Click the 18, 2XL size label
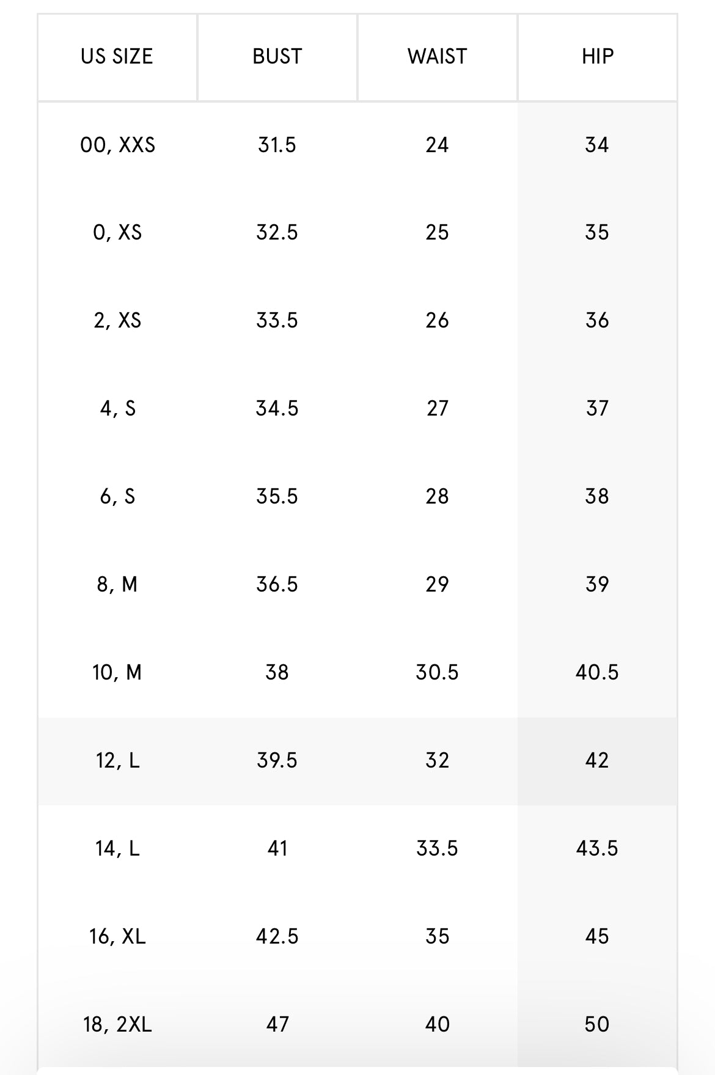The height and width of the screenshot is (1075, 715). pyautogui.click(x=117, y=1024)
